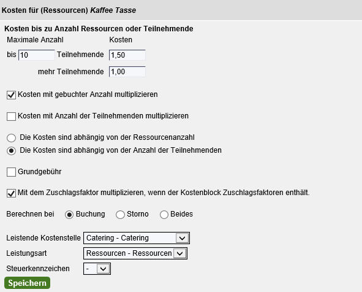Viewport: 362px width, 292px height.
Task: Uncheck 'Kosten mit gebuchter Anzahl multiplizieren'
Action: (11, 95)
